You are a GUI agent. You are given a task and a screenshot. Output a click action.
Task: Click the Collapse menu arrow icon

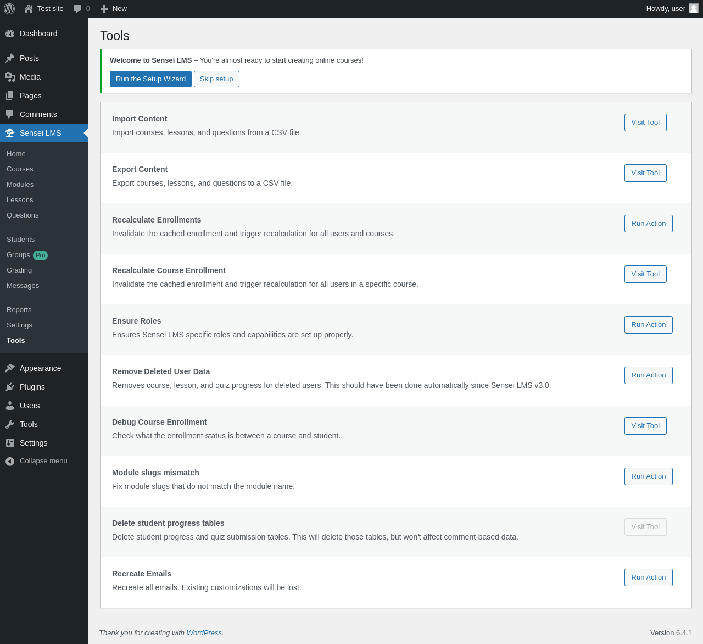click(10, 461)
